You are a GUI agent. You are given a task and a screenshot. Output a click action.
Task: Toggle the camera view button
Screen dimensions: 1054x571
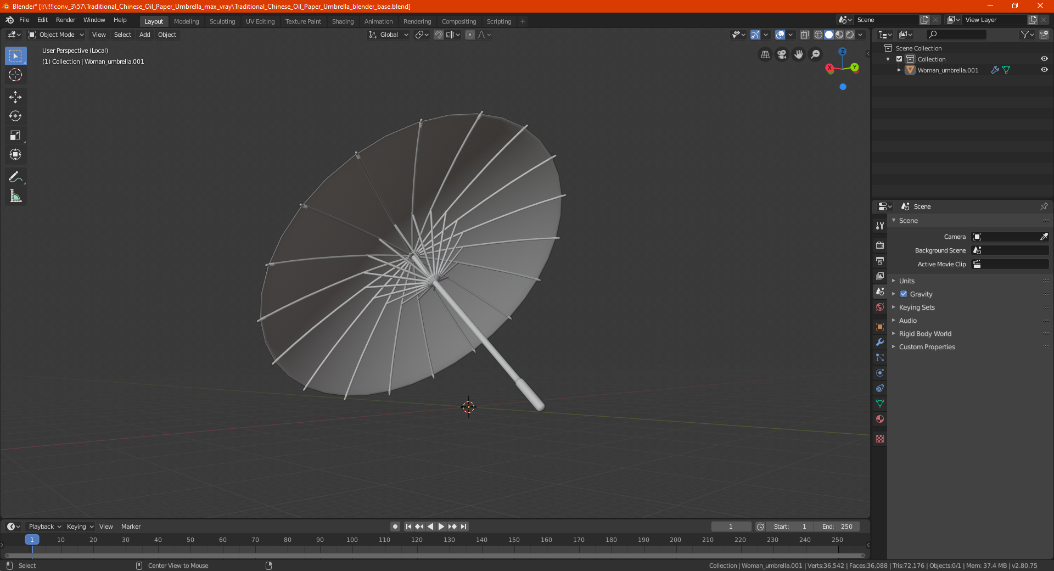[x=782, y=54]
